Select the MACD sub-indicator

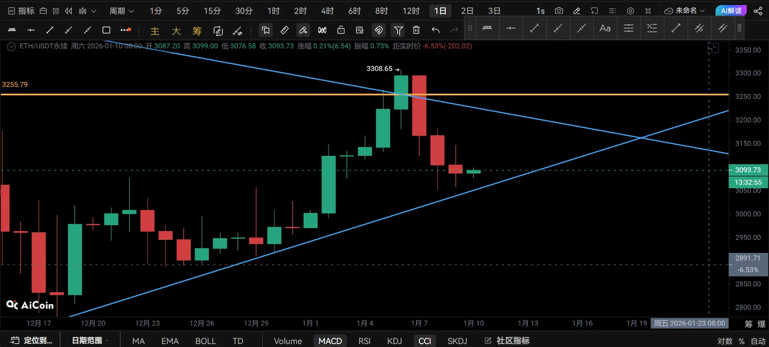point(330,341)
